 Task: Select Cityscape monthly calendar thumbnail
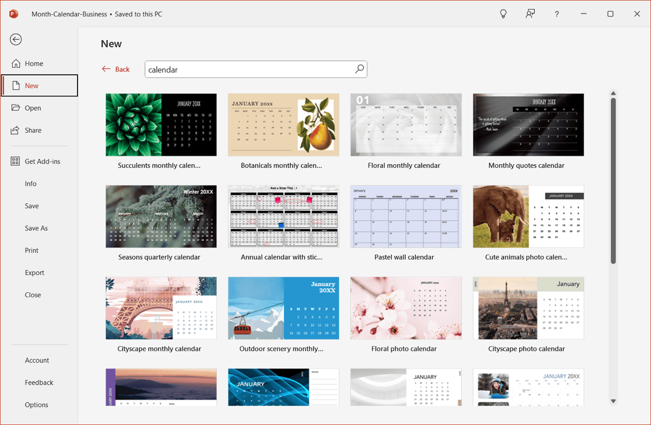161,308
